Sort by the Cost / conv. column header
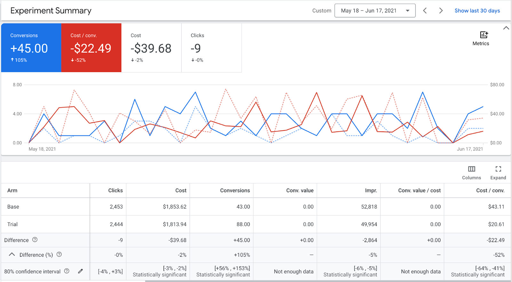Viewport: 512px width, 282px height. point(490,191)
